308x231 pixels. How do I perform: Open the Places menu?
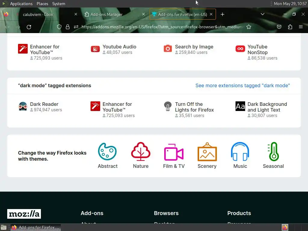(x=42, y=4)
